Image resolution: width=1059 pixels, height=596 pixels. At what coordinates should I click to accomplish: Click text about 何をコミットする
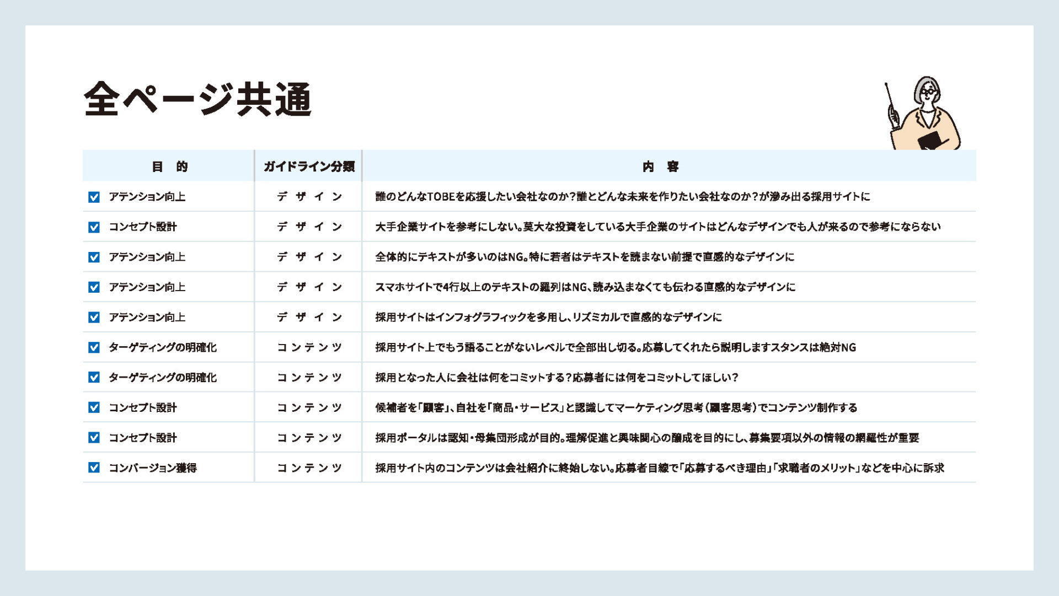click(557, 378)
